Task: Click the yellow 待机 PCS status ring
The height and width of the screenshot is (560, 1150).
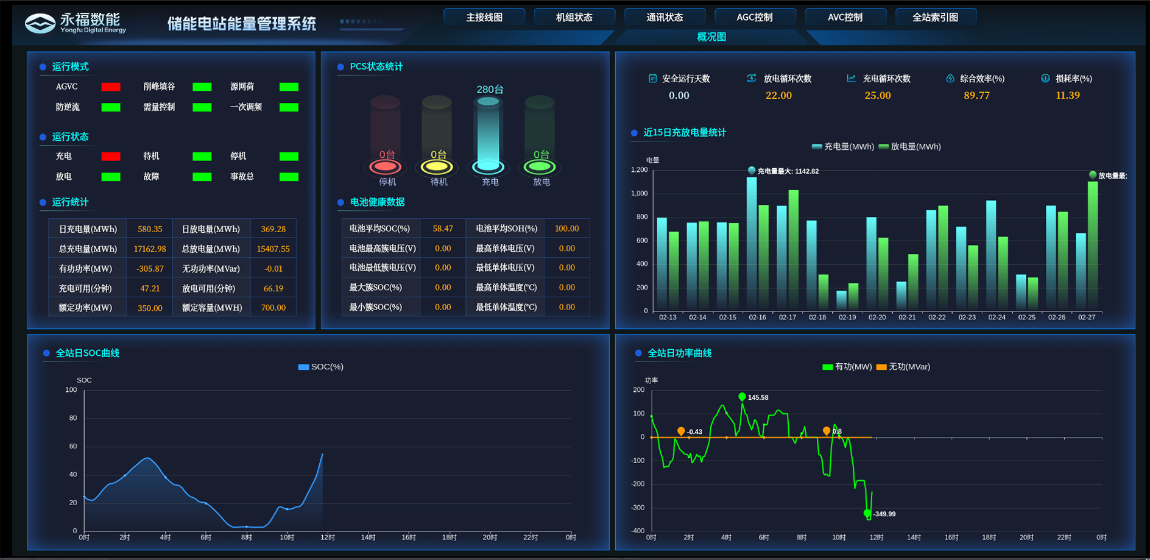Action: click(437, 166)
